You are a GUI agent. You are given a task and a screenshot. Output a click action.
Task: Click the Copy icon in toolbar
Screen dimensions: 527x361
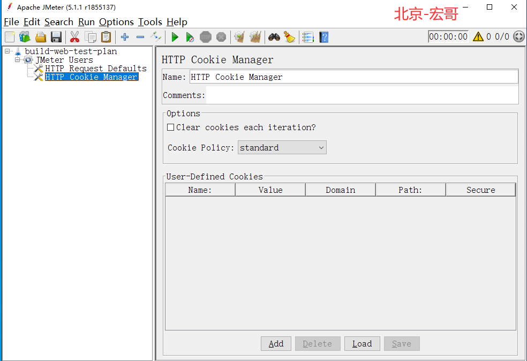tap(91, 37)
